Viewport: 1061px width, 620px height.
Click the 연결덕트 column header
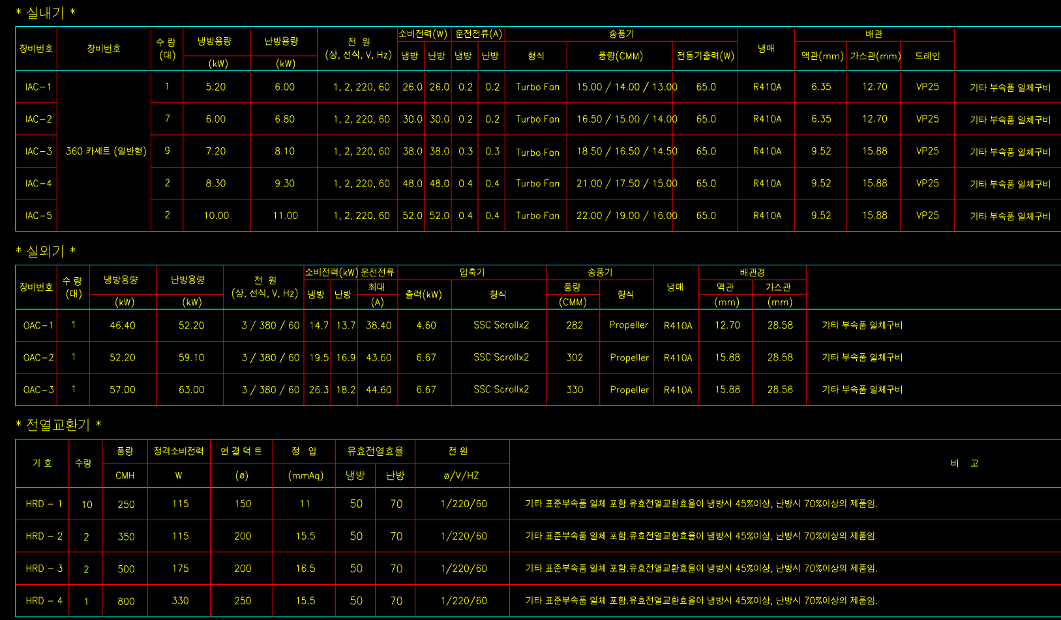pyautogui.click(x=241, y=451)
